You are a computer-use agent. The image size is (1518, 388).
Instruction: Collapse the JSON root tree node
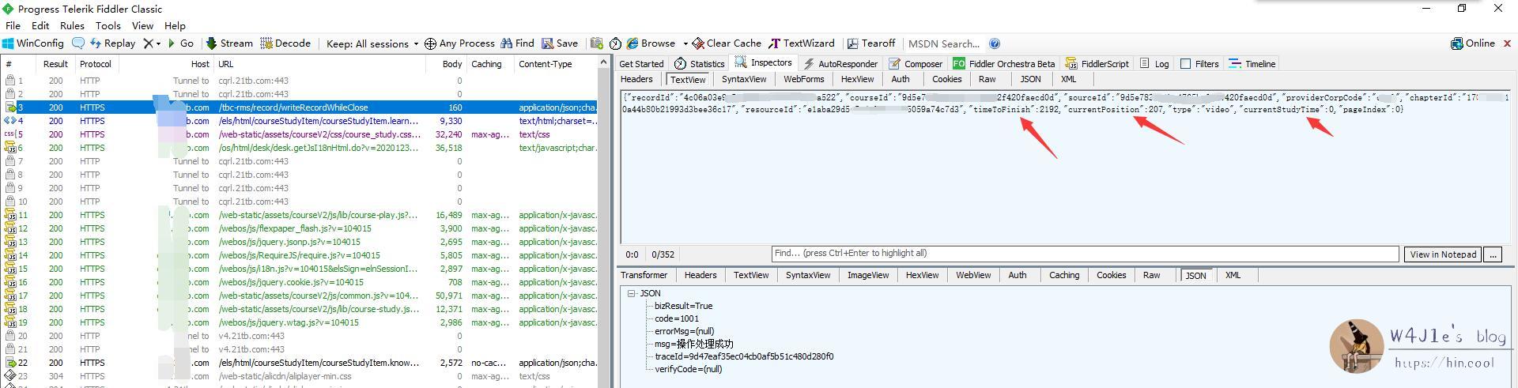click(x=632, y=293)
